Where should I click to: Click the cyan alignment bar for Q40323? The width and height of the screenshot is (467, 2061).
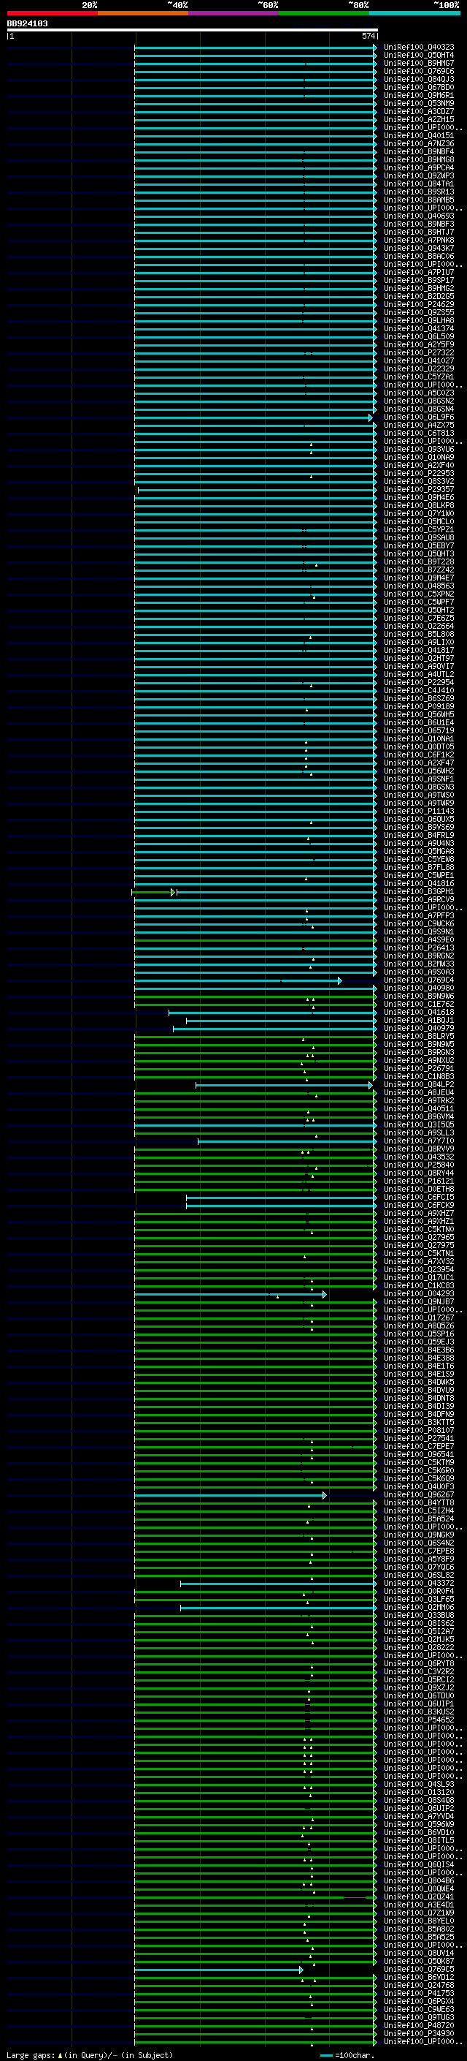255,48
